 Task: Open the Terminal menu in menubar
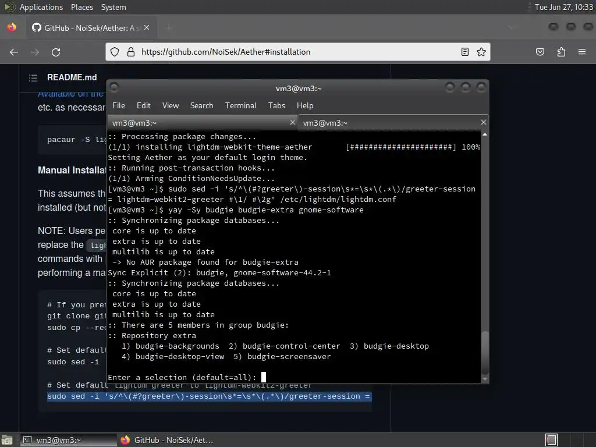point(240,106)
